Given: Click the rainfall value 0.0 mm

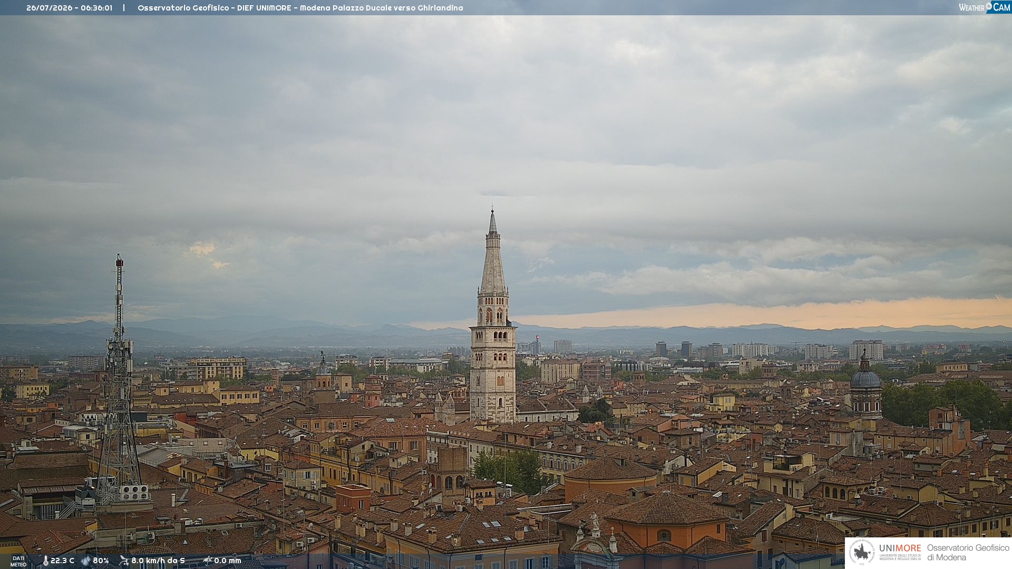Looking at the screenshot, I should click(228, 561).
